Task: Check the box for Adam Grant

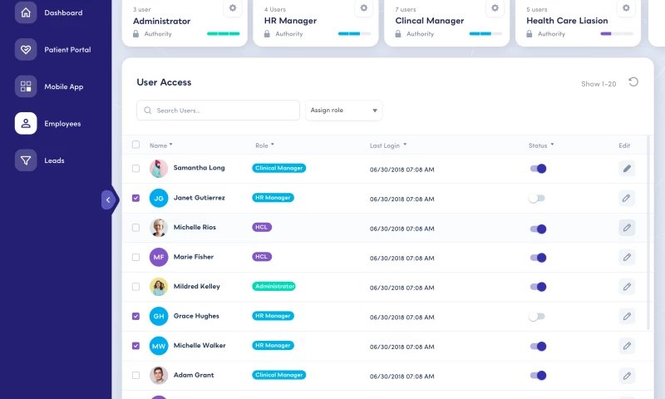Action: (x=135, y=375)
